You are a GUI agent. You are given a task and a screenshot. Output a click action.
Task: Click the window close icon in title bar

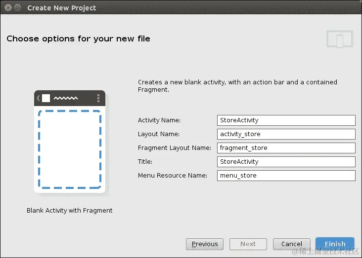[x=8, y=7]
